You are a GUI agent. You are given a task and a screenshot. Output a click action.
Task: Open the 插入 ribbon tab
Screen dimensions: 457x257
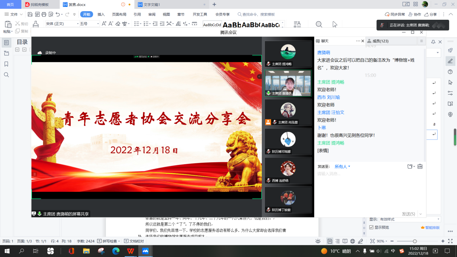click(101, 14)
